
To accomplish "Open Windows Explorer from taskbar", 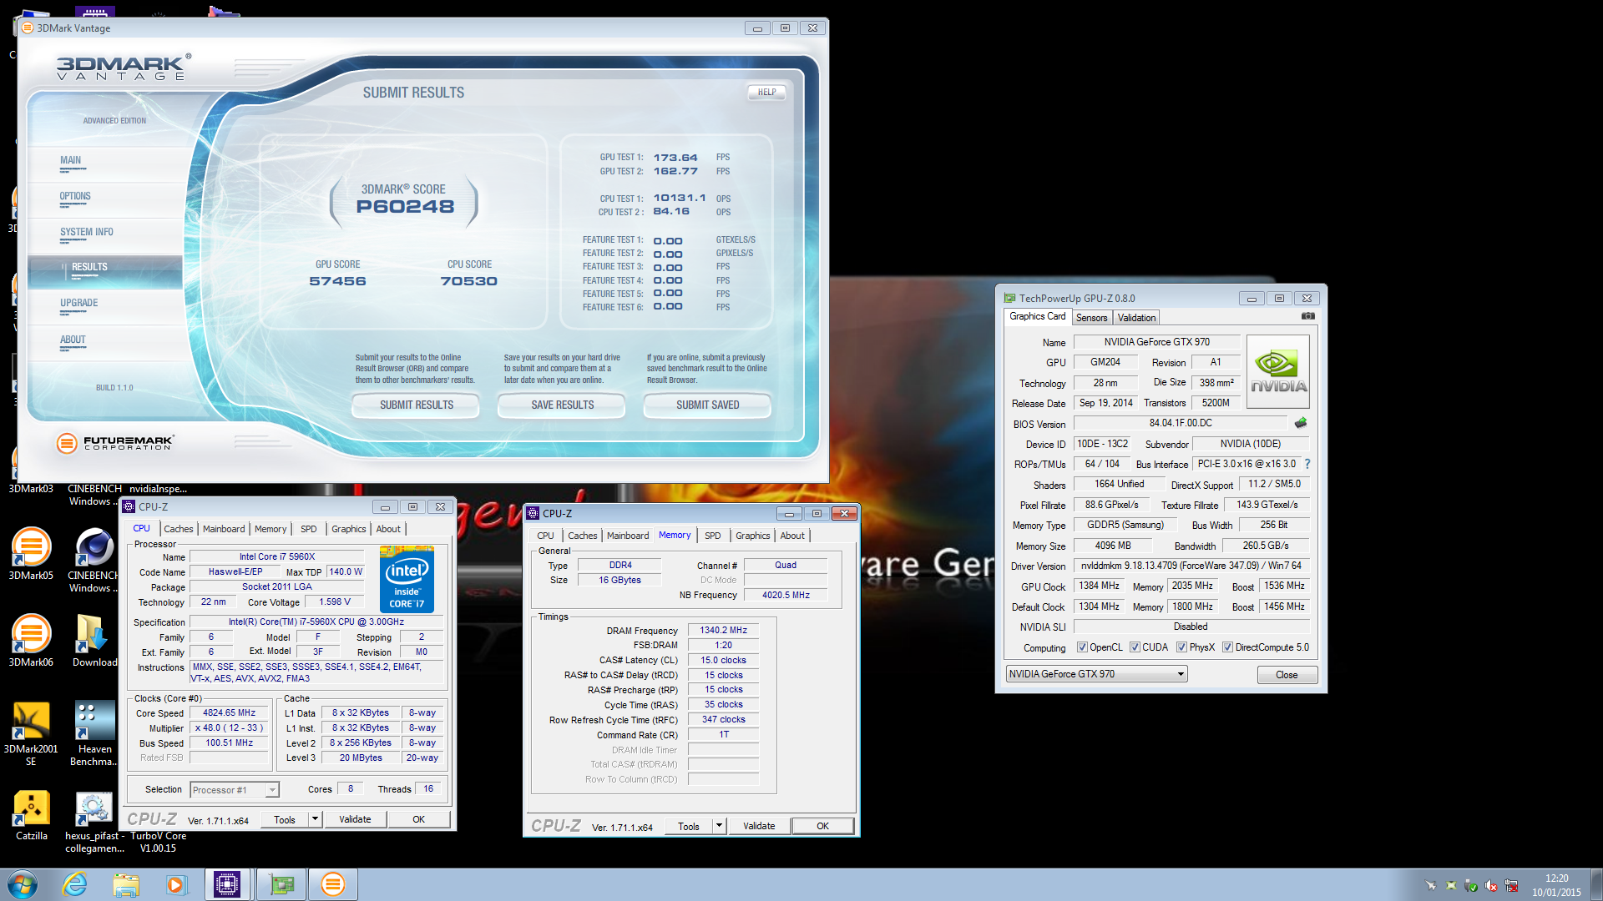I will click(x=126, y=884).
